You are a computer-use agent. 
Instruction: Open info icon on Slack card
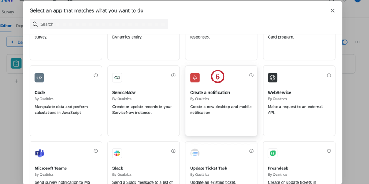pos(174,151)
